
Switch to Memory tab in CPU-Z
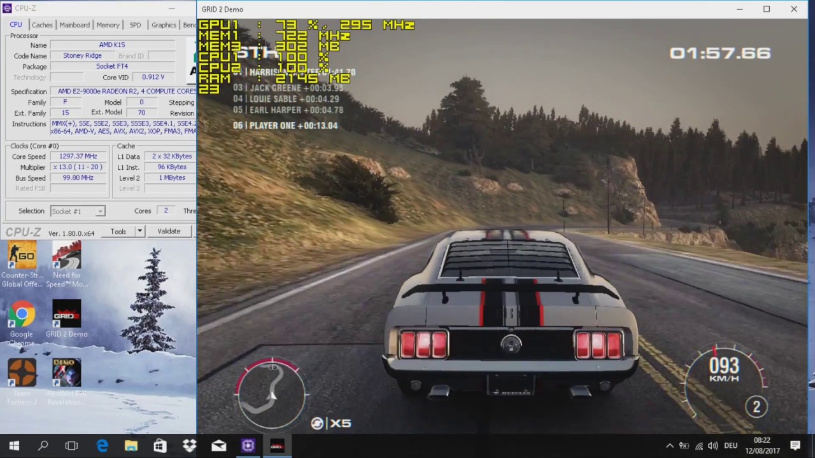pyautogui.click(x=108, y=25)
